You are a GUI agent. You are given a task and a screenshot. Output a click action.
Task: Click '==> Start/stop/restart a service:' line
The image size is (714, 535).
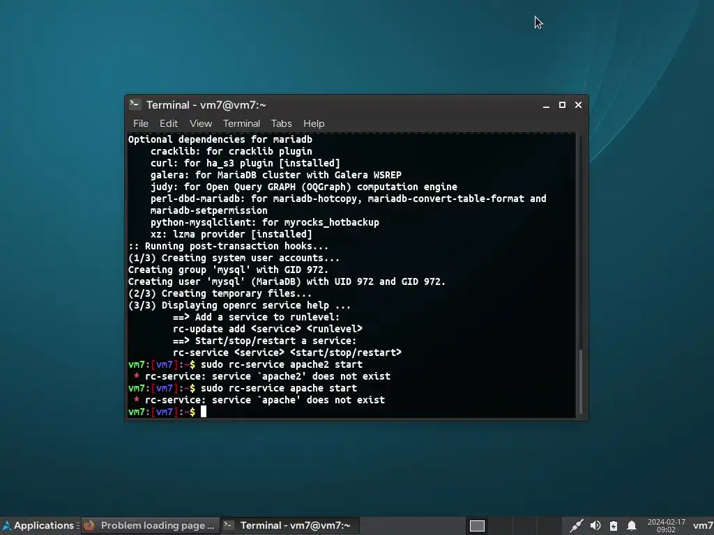264,340
